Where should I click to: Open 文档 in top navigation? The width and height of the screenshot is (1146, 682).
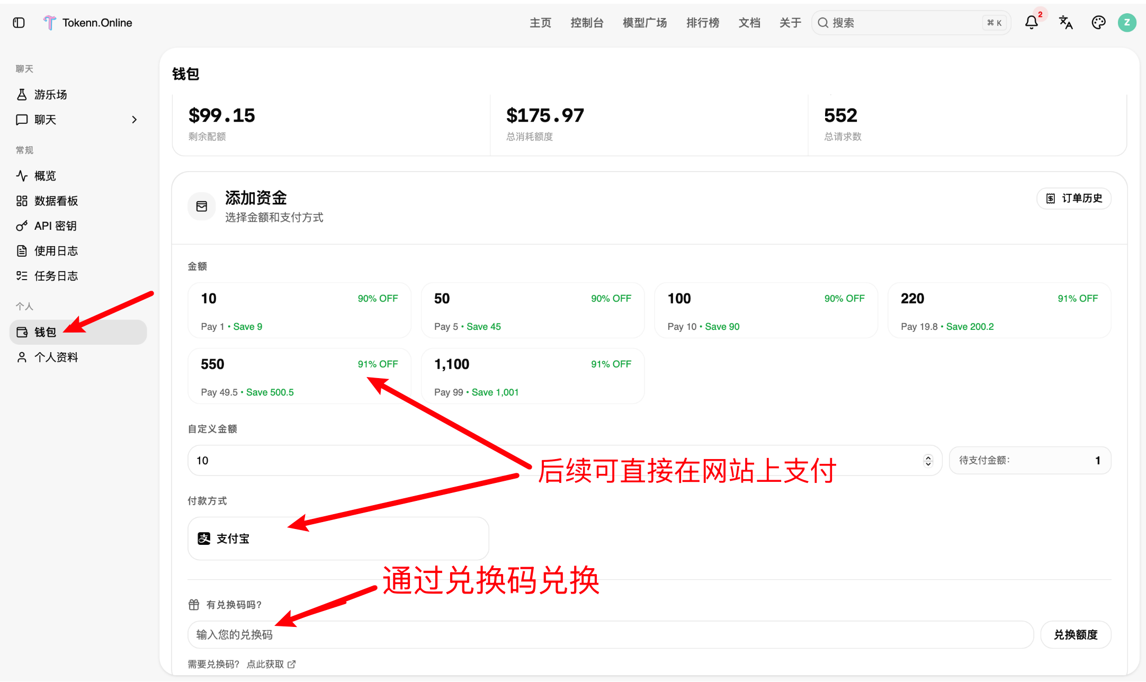click(x=749, y=23)
